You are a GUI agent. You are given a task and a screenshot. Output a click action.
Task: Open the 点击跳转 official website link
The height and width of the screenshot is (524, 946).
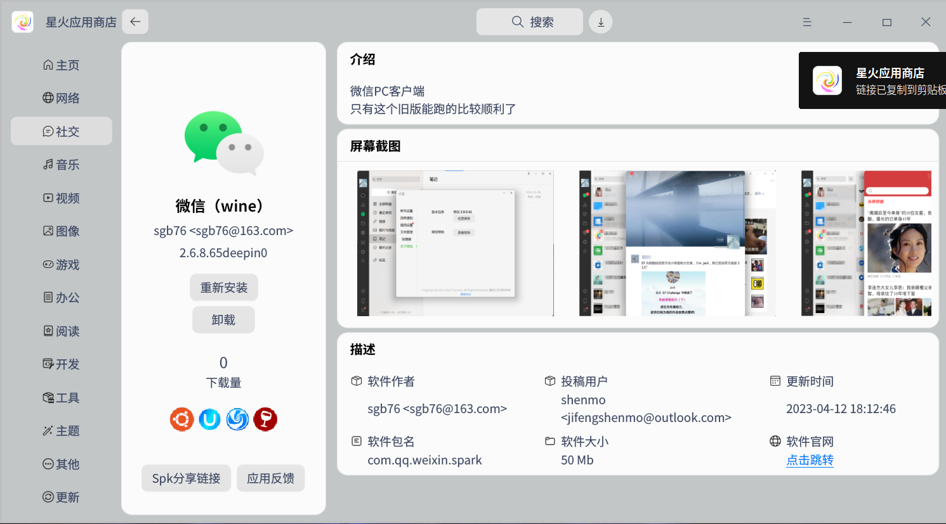coord(810,460)
